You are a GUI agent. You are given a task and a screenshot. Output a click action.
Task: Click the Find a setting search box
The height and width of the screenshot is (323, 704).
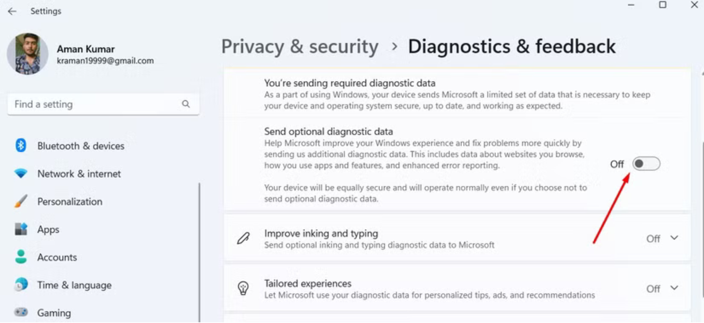(x=95, y=104)
